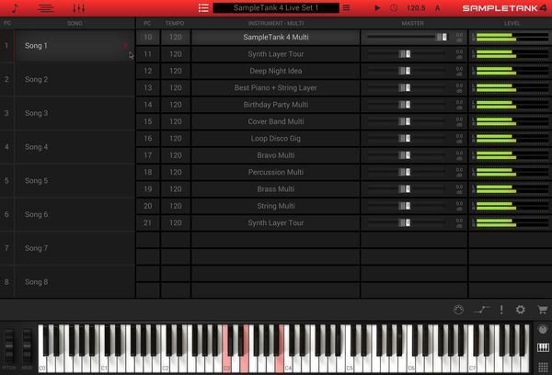This screenshot has width=552, height=375.
Task: Select the Deep Night Idea multi
Action: (276, 71)
